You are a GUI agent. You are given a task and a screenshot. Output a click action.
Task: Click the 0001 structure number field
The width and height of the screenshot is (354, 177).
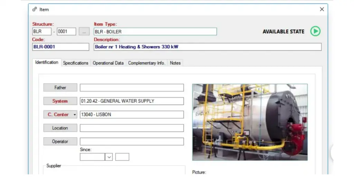pos(66,31)
